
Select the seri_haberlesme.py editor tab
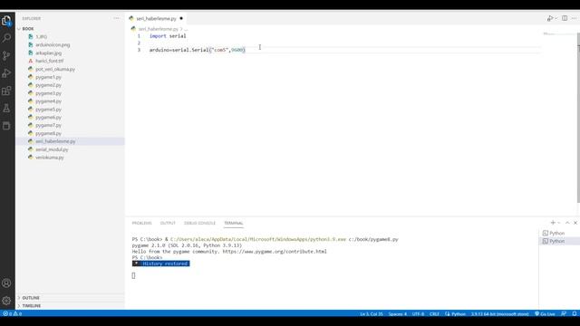(x=156, y=18)
